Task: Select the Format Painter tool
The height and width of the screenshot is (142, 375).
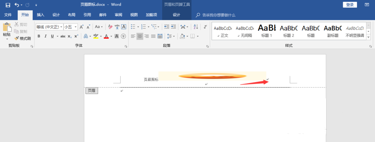Action: tap(22, 38)
